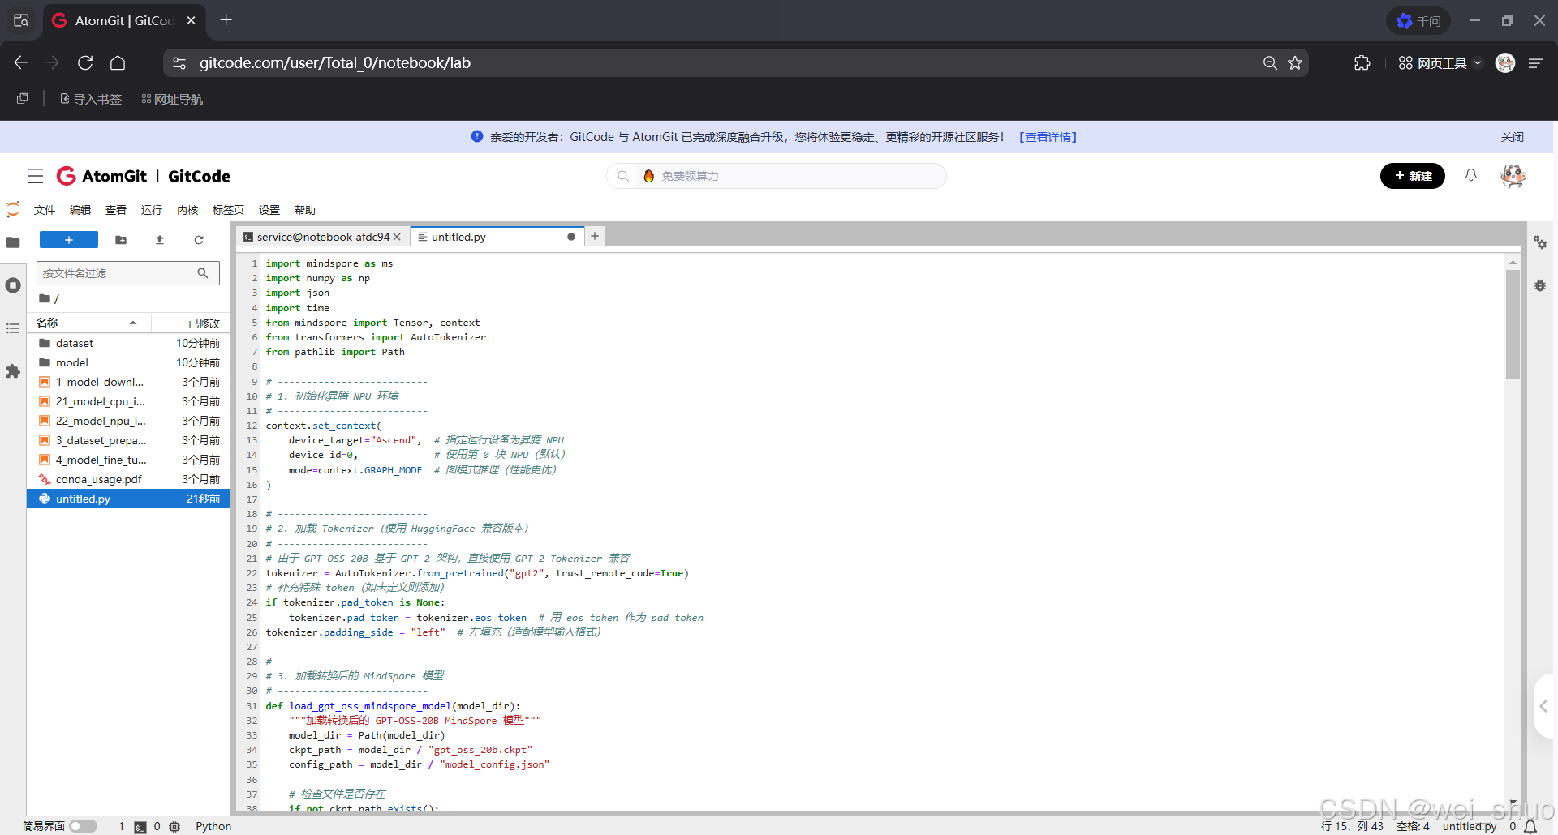Focus the file name filter input
This screenshot has height=835, width=1558.
127,273
